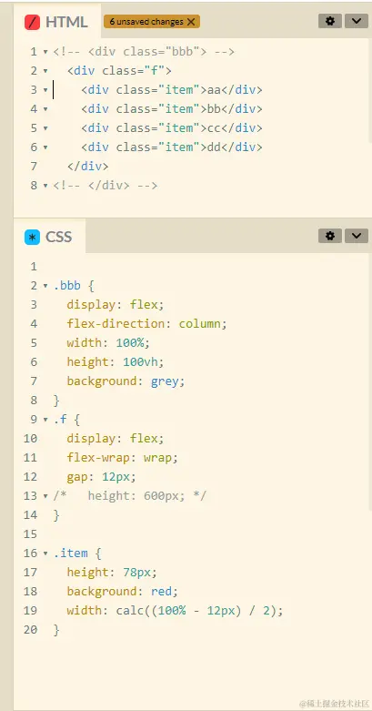Image resolution: width=372 pixels, height=711 pixels.
Task: Fold the comment at CSS line 13
Action: click(45, 495)
